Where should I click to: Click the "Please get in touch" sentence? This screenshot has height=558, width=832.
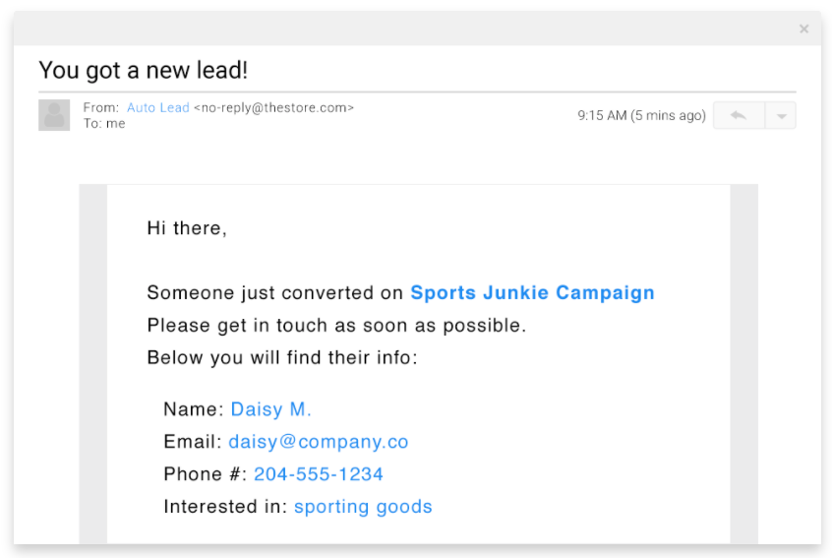pos(336,325)
